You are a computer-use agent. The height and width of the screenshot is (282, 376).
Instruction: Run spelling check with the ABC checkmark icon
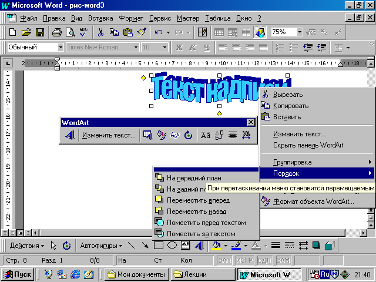84,32
